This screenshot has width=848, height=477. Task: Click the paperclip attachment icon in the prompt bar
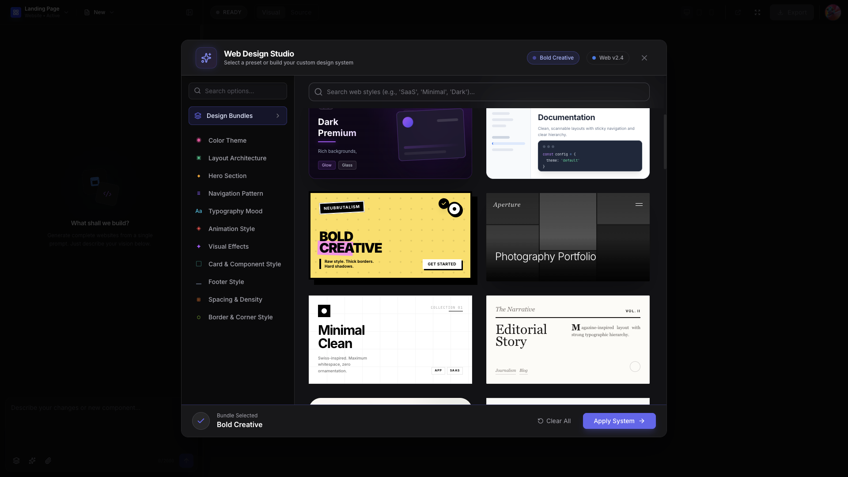coord(48,461)
